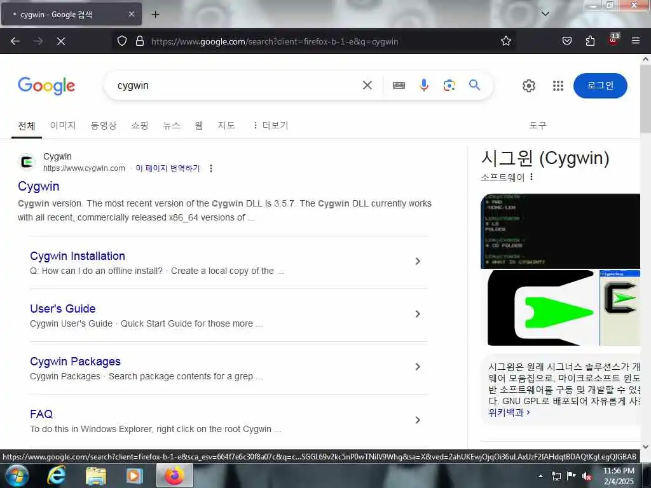Open a new tab with plus button
This screenshot has width=651, height=488.
[155, 15]
